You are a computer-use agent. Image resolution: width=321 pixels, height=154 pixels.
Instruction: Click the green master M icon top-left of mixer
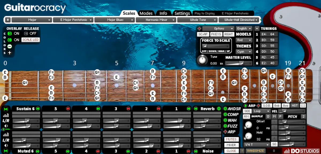[x=6, y=109]
